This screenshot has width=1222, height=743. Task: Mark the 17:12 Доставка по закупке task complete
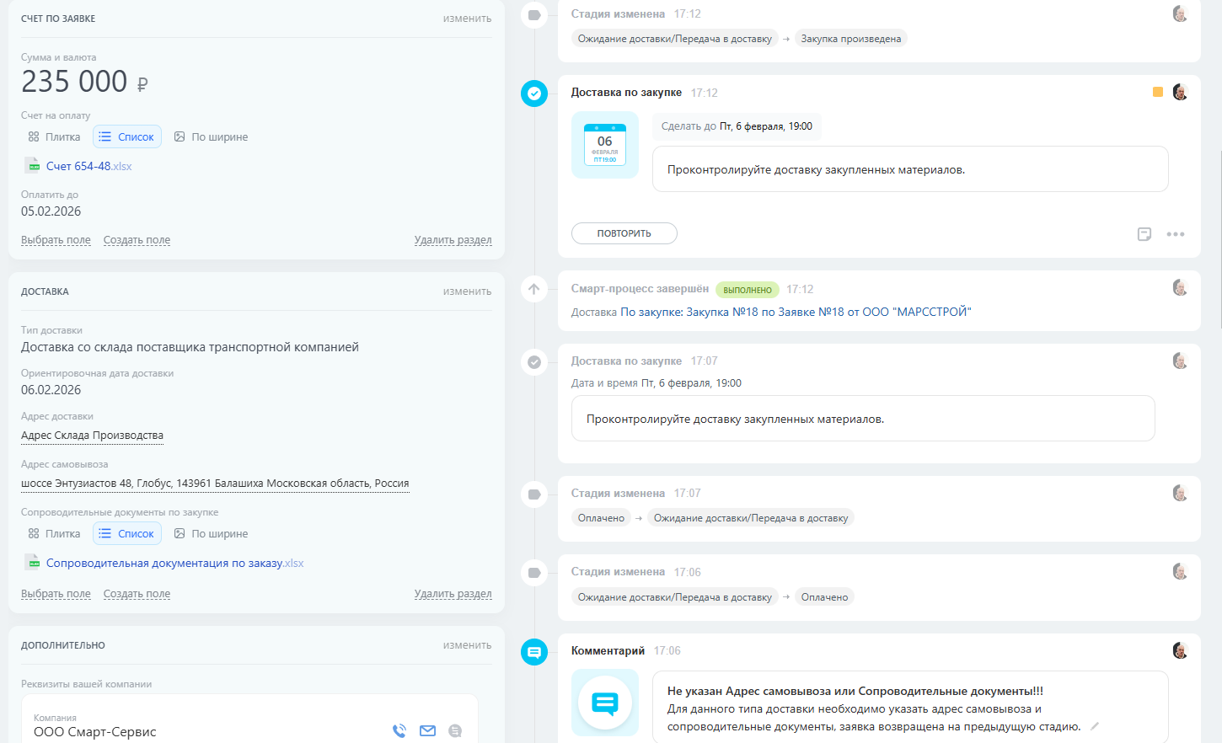click(x=534, y=94)
